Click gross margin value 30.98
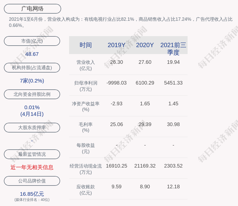The height and width of the screenshot is (206, 238). [x=173, y=125]
